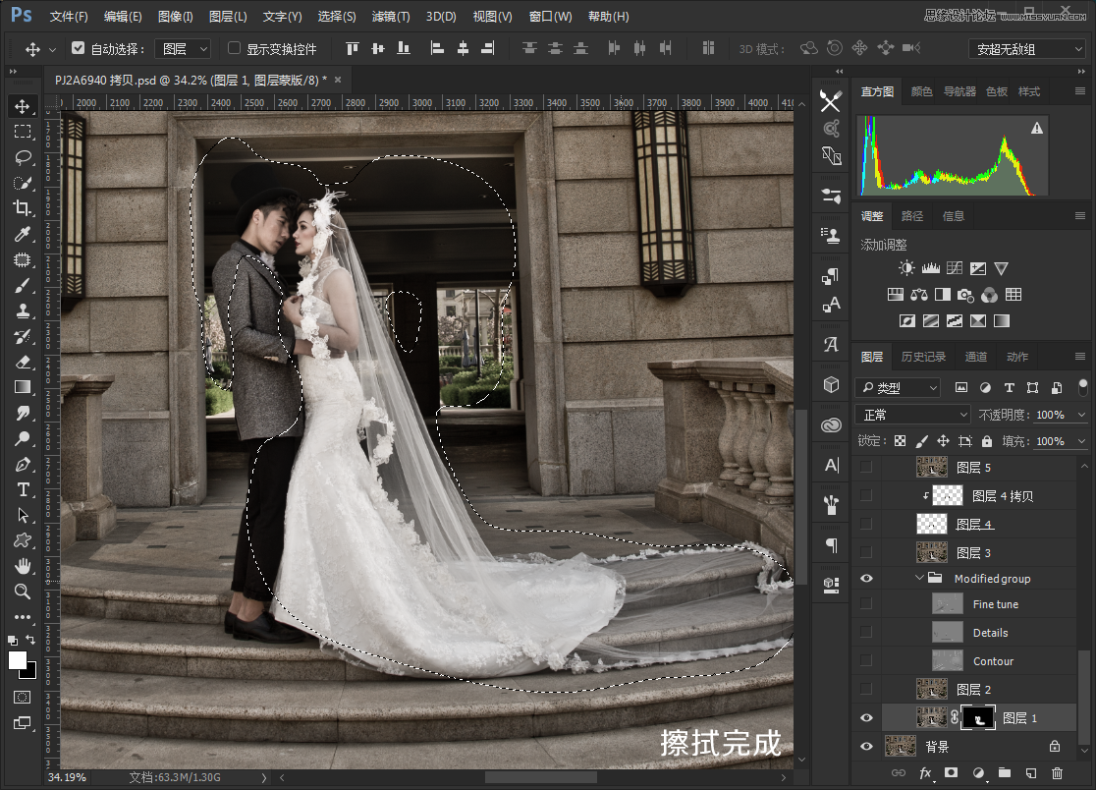Switch to the 通道 tab
The width and height of the screenshot is (1096, 790).
tap(976, 357)
